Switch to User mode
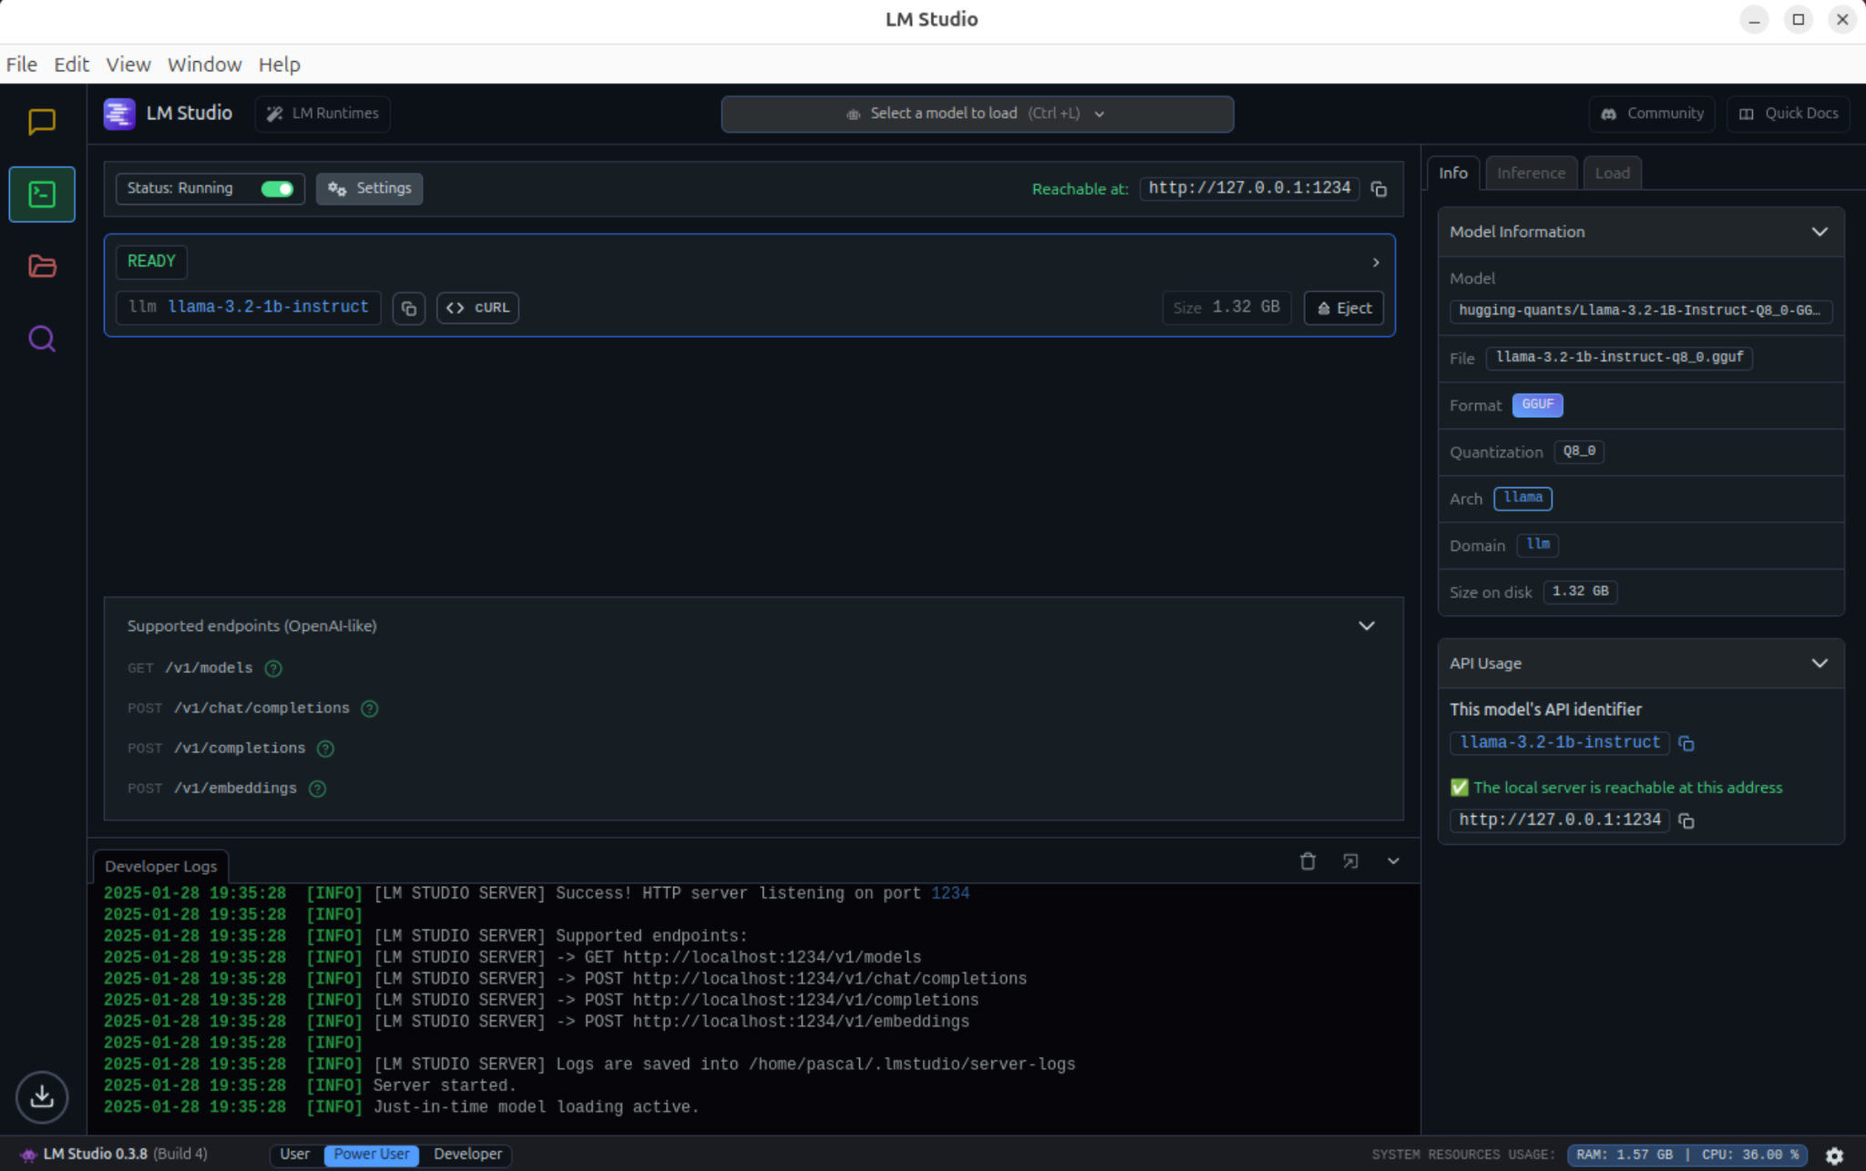1866x1171 pixels. [x=294, y=1155]
